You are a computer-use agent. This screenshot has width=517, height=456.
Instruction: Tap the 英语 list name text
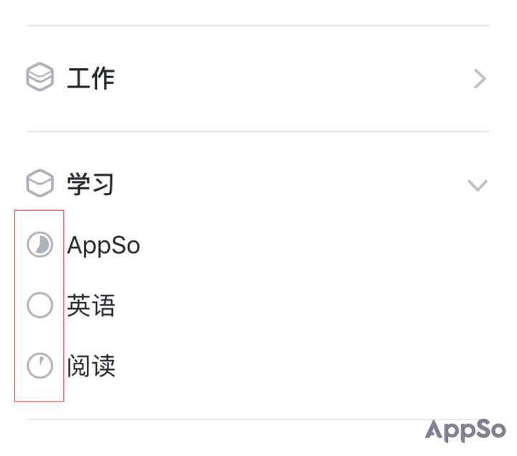91,306
